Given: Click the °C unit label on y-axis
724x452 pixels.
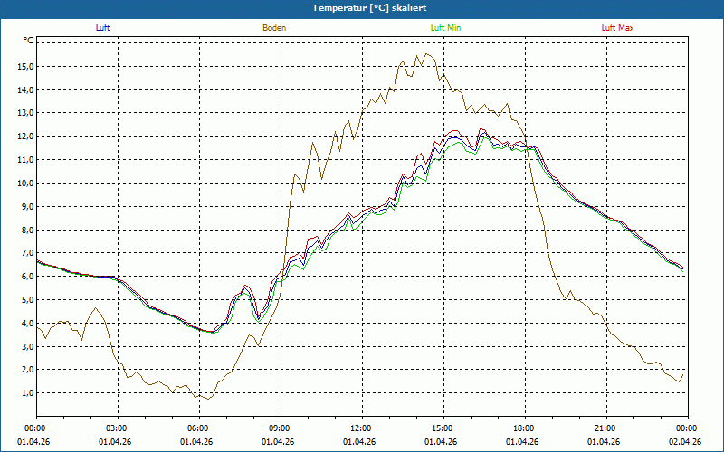Looking at the screenshot, I should [x=29, y=41].
